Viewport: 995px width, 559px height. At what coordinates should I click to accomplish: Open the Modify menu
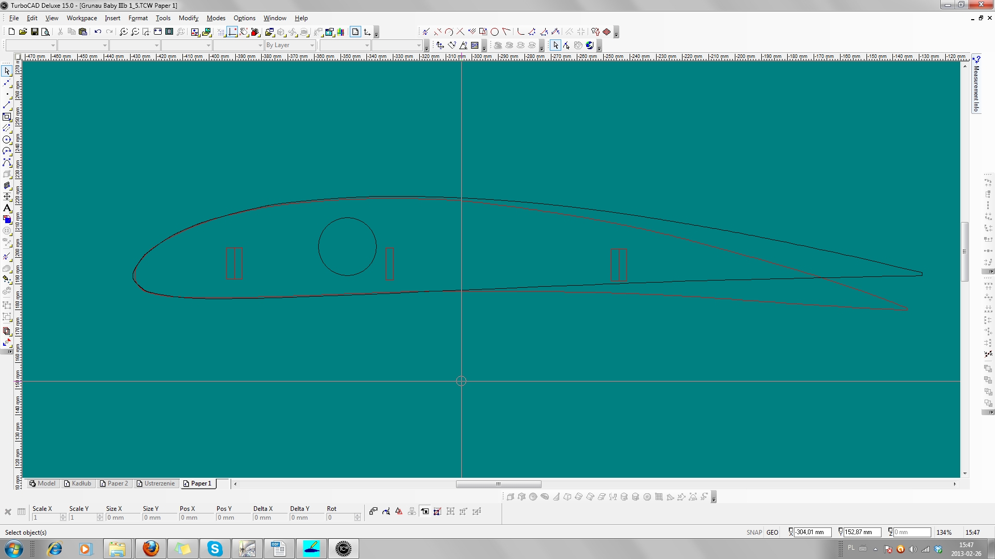[189, 18]
